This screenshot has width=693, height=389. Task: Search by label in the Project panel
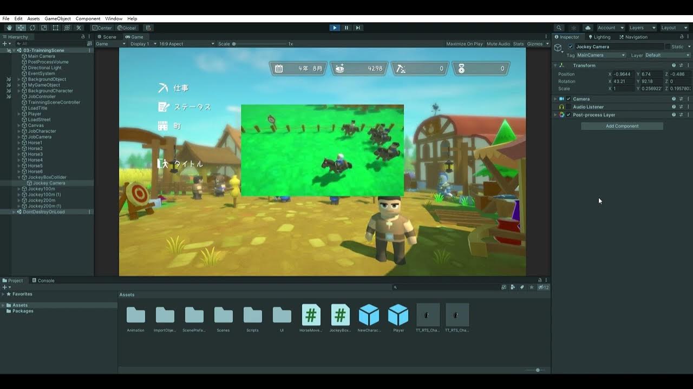(522, 287)
